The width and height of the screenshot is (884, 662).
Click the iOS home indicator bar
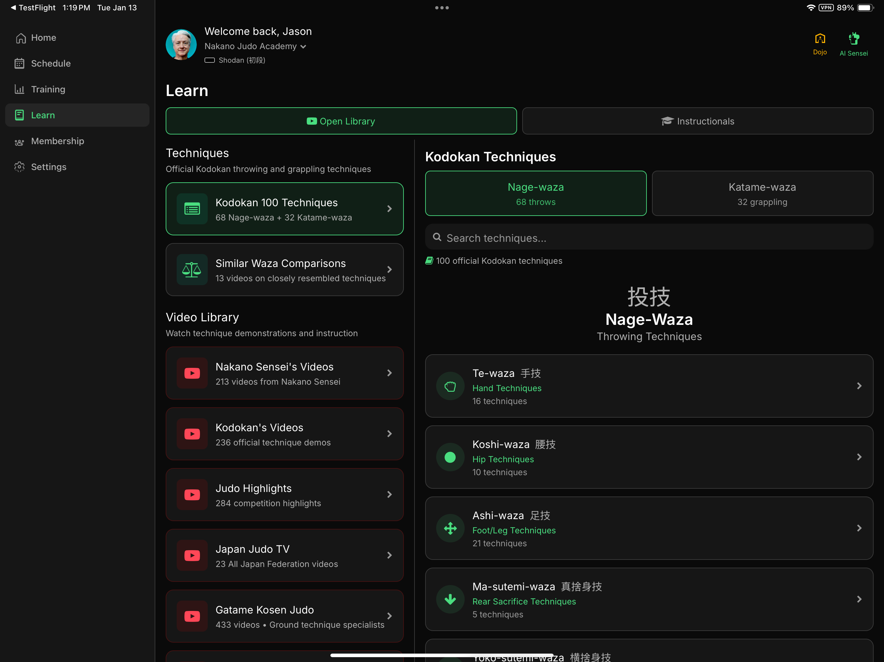click(442, 655)
